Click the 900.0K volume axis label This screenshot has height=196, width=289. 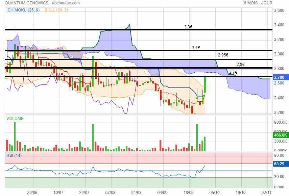[280, 122]
